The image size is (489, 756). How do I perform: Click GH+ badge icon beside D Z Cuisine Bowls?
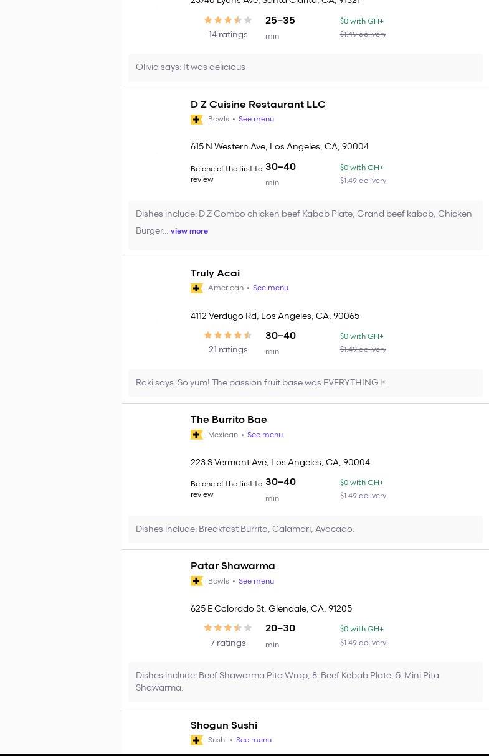[196, 120]
